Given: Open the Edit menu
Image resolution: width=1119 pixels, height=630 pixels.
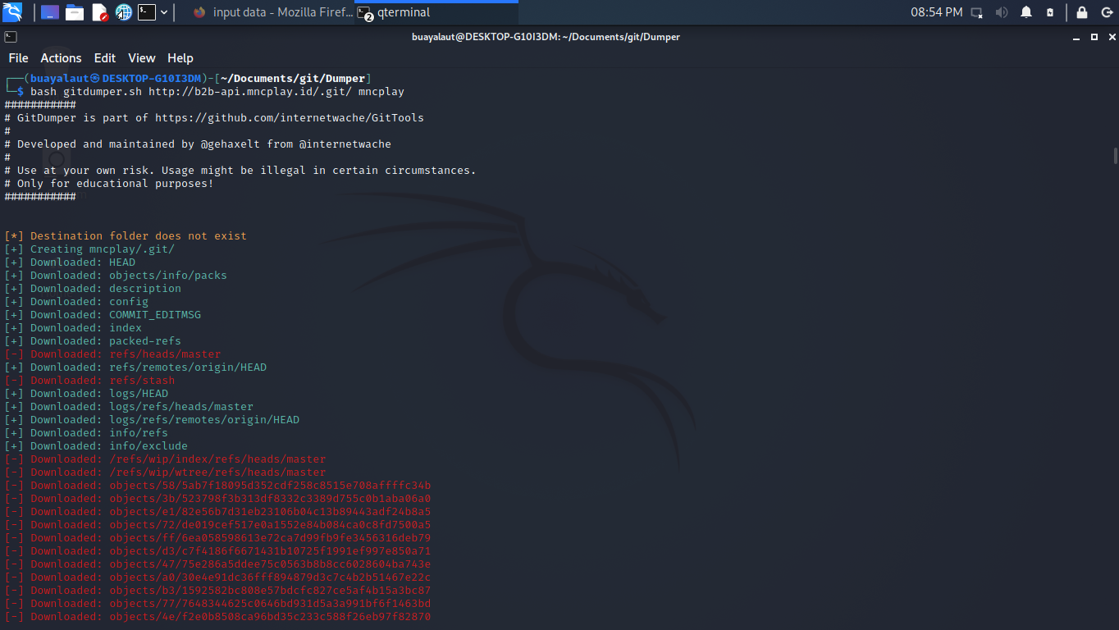Looking at the screenshot, I should (x=104, y=58).
